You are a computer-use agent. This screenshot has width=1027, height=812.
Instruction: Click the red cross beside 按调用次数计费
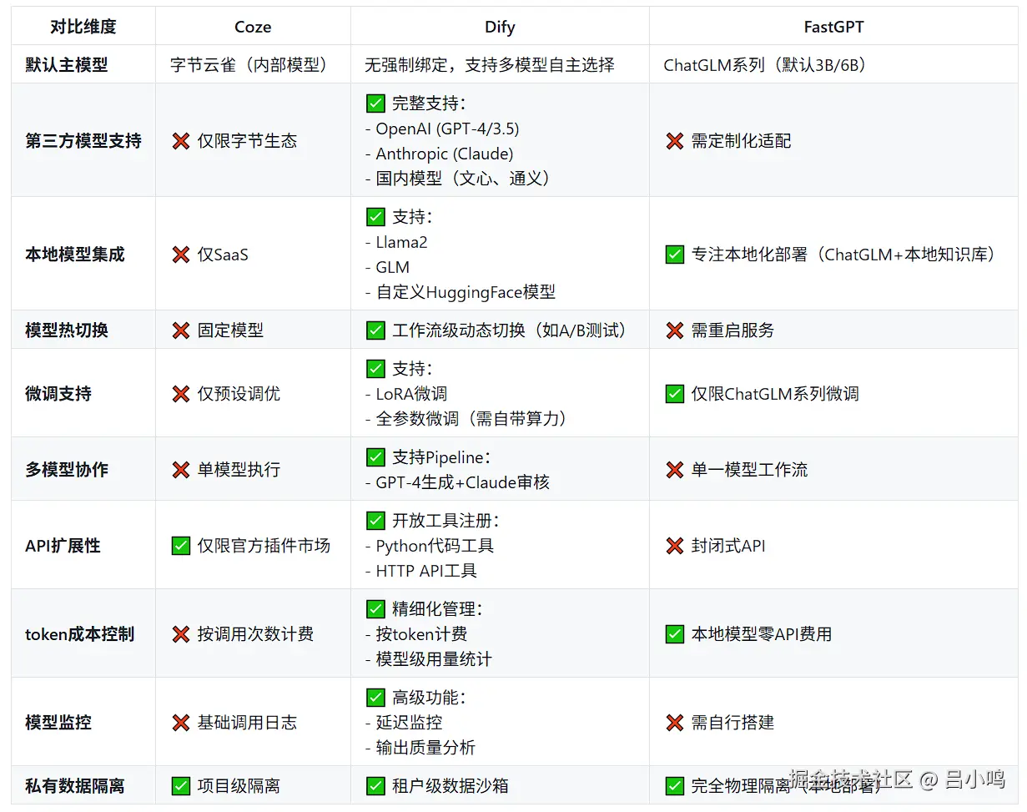[180, 634]
